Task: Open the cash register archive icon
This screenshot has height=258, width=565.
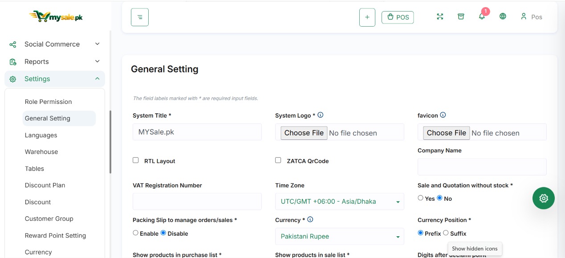Action: click(x=461, y=16)
